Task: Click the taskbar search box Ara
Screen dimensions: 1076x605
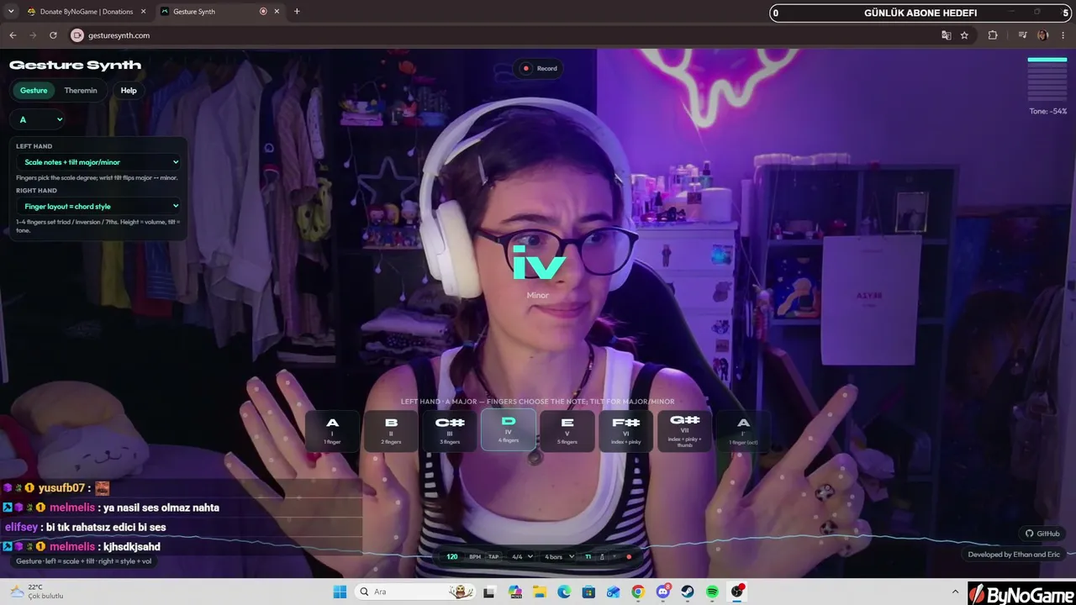Action: tap(415, 592)
